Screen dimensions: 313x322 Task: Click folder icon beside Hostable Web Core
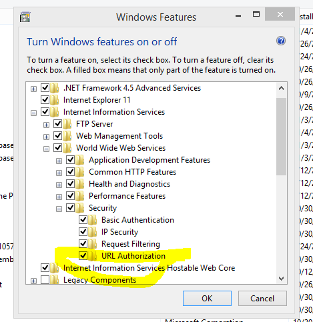pos(54,268)
